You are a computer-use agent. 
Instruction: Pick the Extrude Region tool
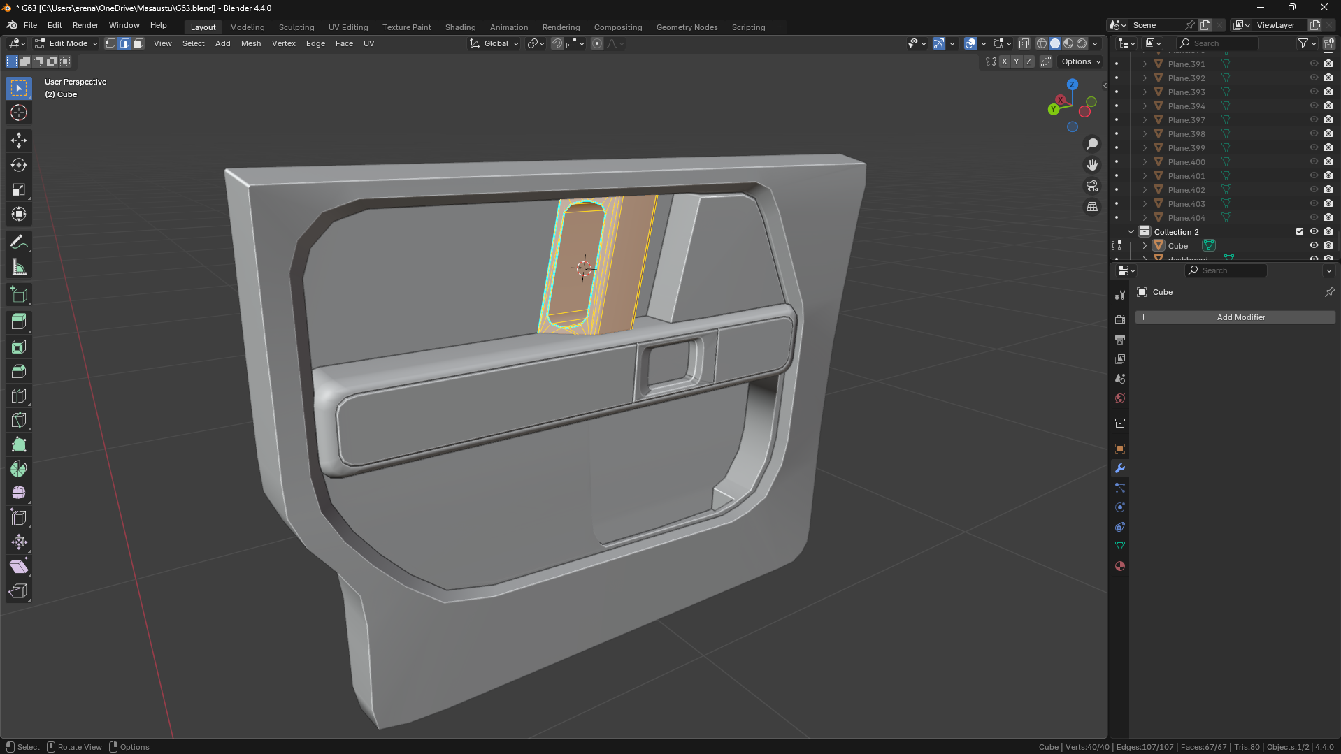point(19,321)
